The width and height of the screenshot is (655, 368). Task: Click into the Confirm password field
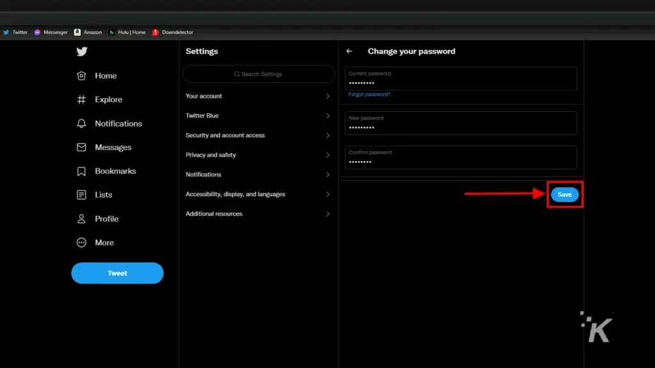click(461, 157)
